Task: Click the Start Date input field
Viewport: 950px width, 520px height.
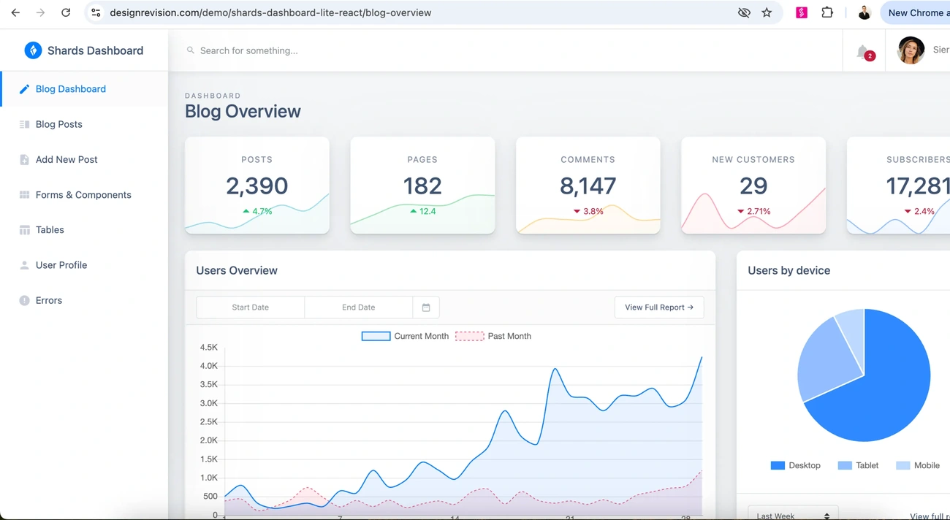Action: point(251,307)
